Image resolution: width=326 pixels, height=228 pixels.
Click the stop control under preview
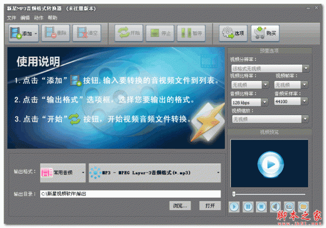coord(261,207)
